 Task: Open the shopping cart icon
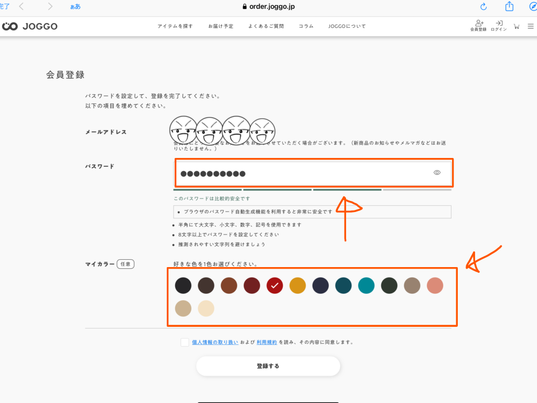pyautogui.click(x=517, y=26)
